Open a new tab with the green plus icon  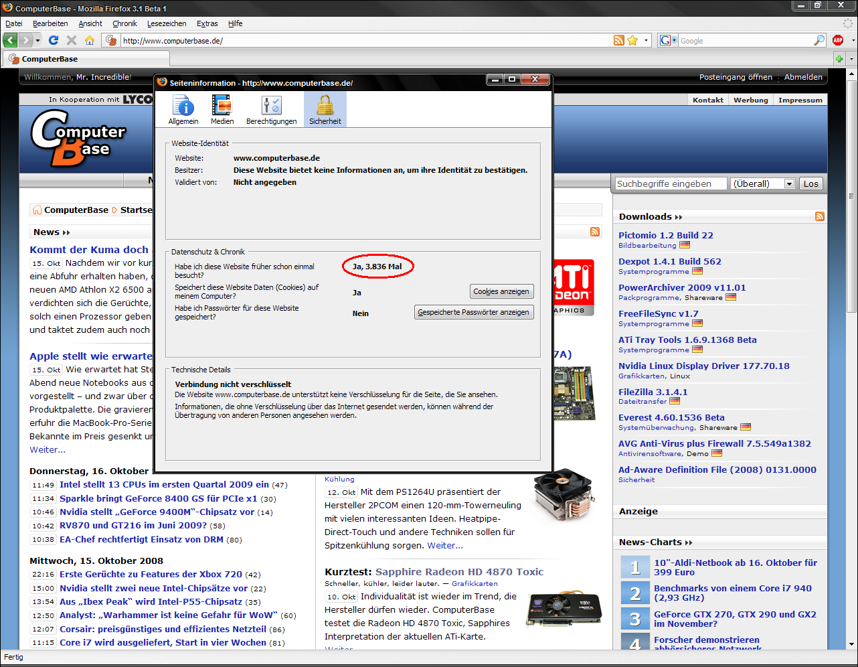click(x=839, y=59)
